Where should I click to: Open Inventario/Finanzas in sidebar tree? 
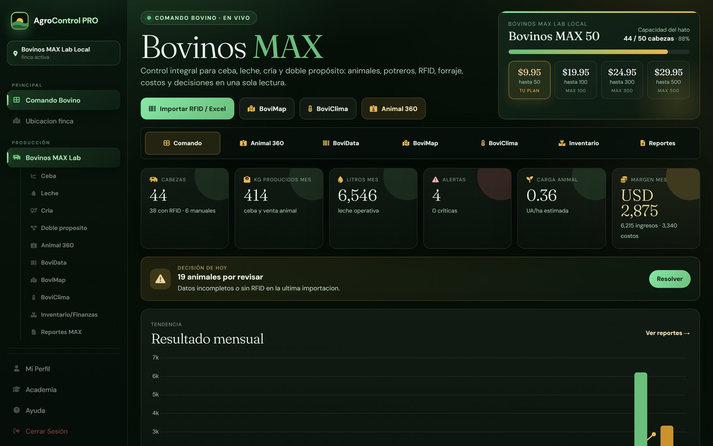pos(69,314)
